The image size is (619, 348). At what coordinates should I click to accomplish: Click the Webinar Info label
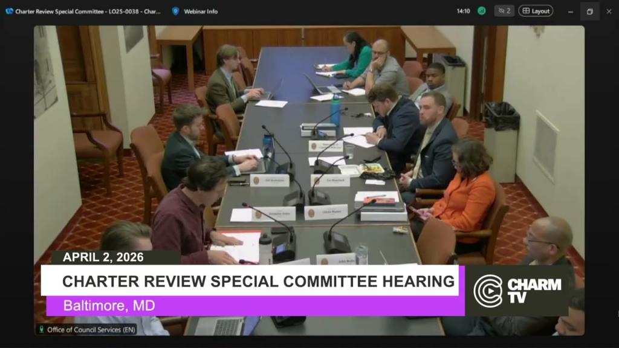202,11
